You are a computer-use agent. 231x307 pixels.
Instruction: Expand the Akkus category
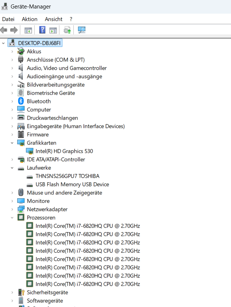tap(12, 52)
